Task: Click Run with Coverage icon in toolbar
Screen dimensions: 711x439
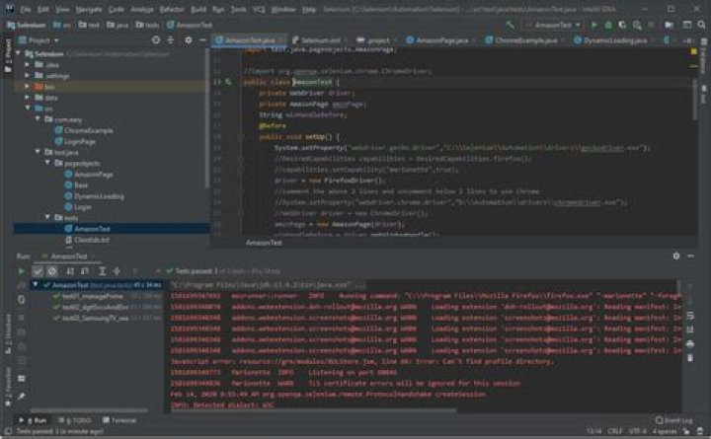Action: (x=622, y=25)
